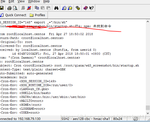Open the File menu

(3, 1)
